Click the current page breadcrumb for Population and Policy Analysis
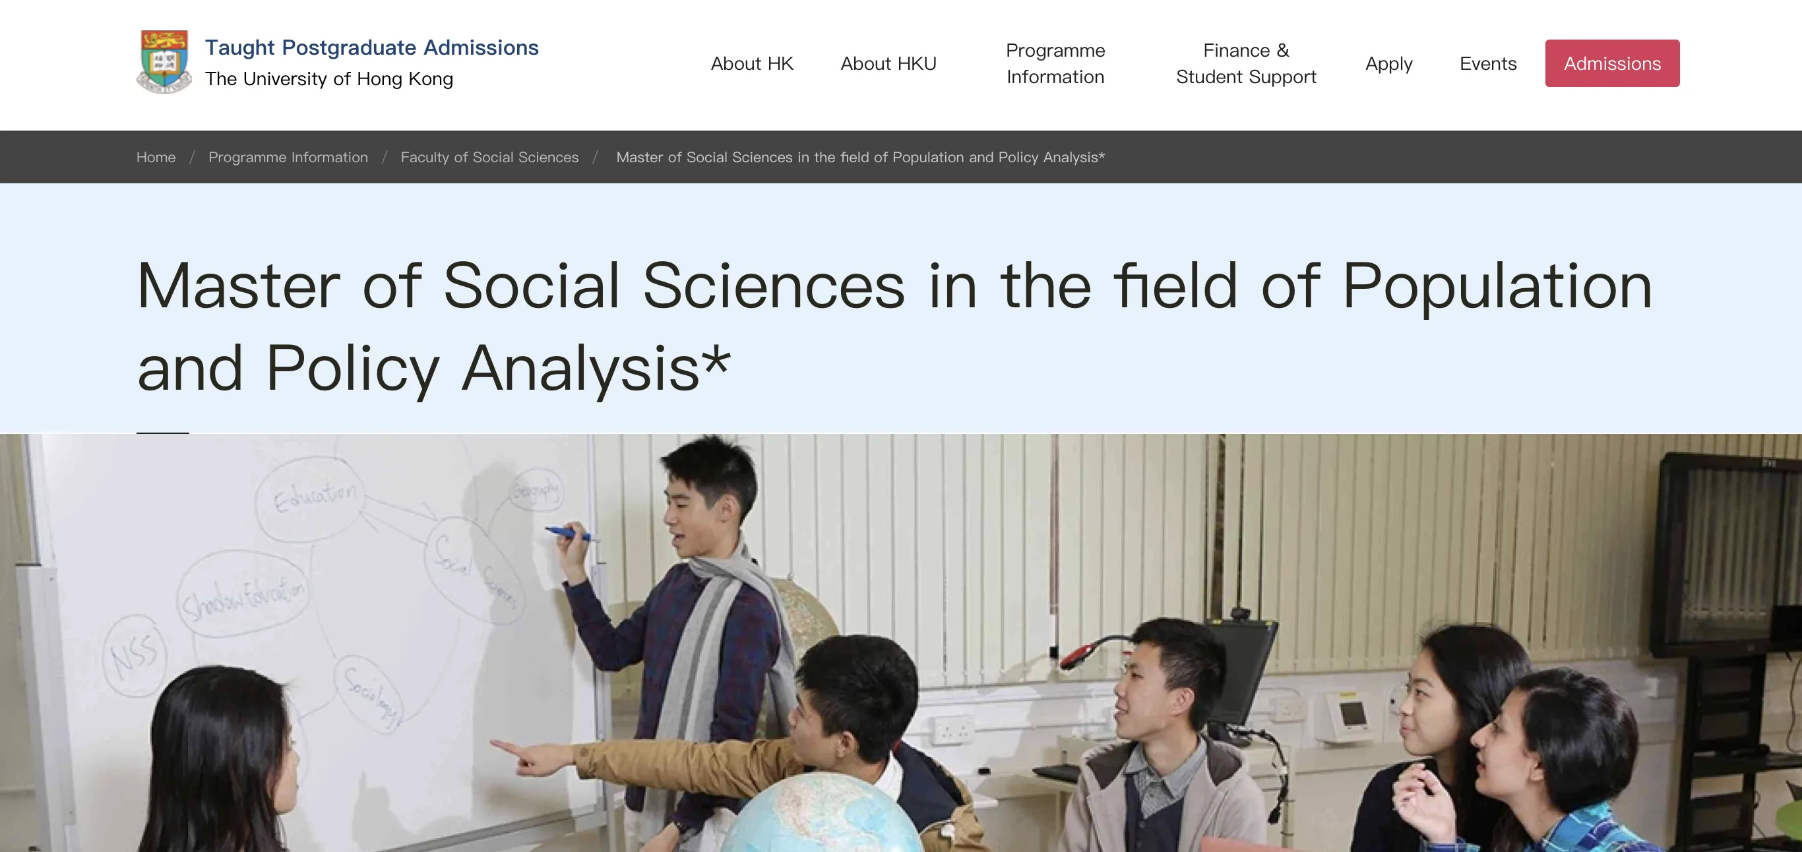The height and width of the screenshot is (852, 1802). point(859,158)
